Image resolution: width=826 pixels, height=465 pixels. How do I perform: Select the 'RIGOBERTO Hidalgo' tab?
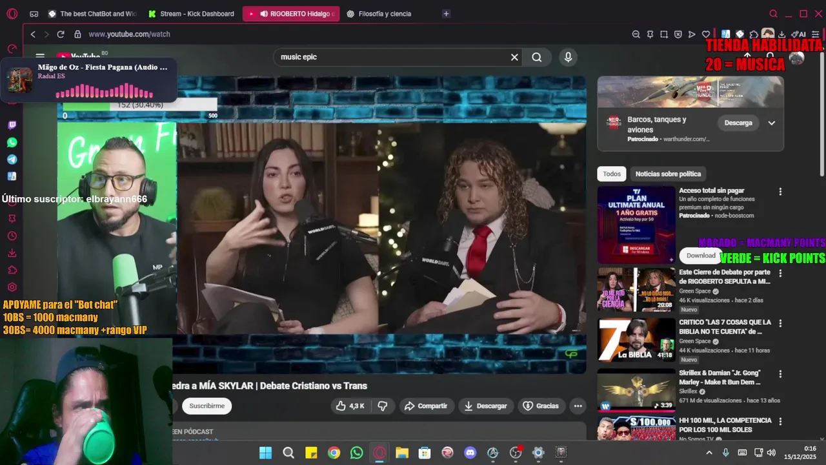pyautogui.click(x=291, y=14)
